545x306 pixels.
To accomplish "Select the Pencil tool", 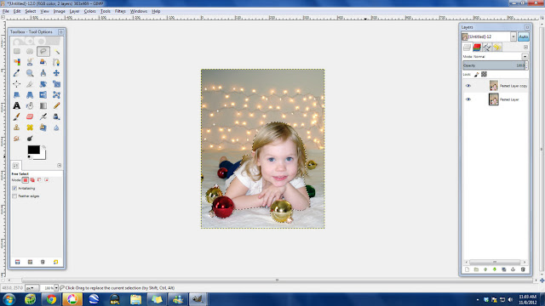I will tap(56, 105).
